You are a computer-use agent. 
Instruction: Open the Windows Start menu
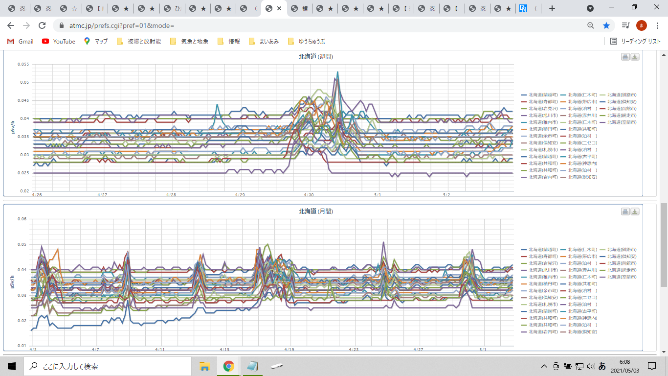coord(12,366)
